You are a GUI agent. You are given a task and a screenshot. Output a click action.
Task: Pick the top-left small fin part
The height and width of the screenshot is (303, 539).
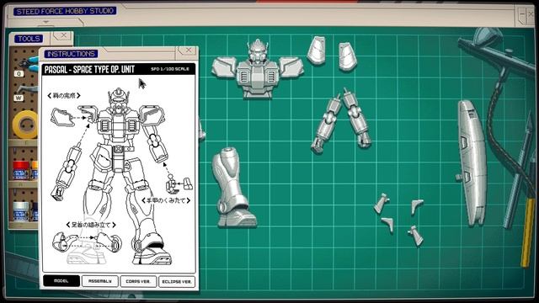click(382, 203)
